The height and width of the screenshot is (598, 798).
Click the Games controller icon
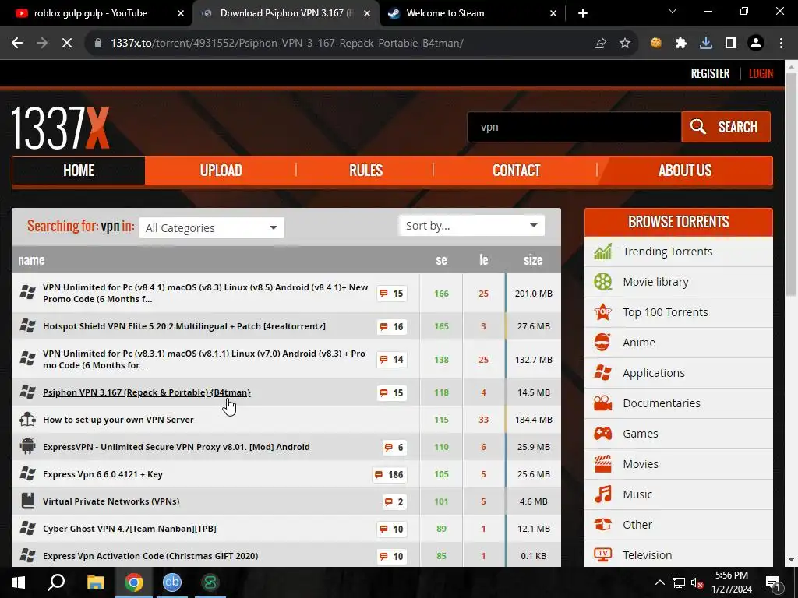[603, 433]
